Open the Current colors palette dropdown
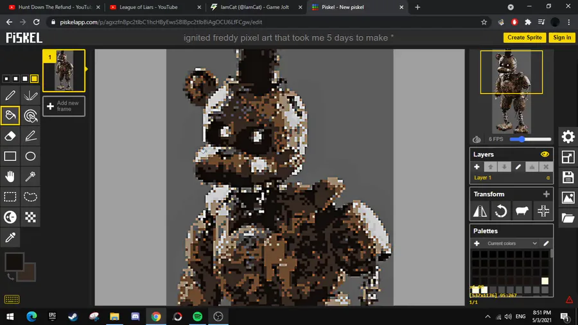 pyautogui.click(x=512, y=244)
